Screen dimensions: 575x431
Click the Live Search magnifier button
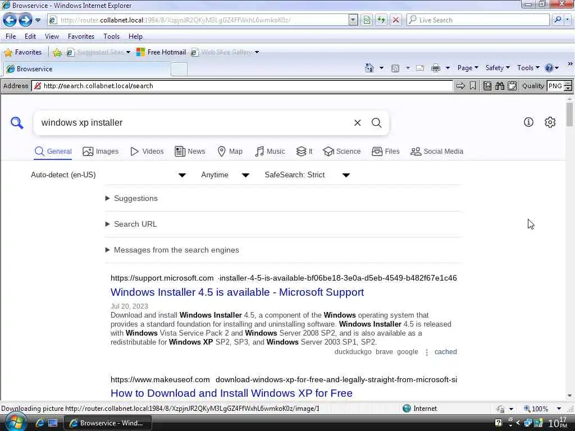pos(558,20)
